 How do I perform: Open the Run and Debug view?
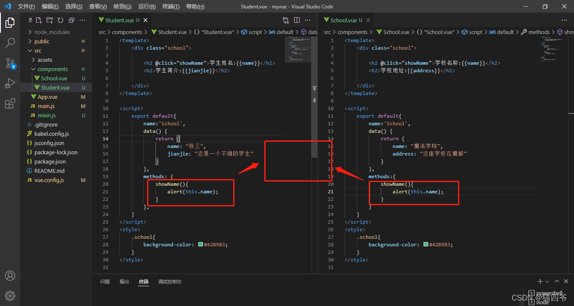click(x=10, y=83)
